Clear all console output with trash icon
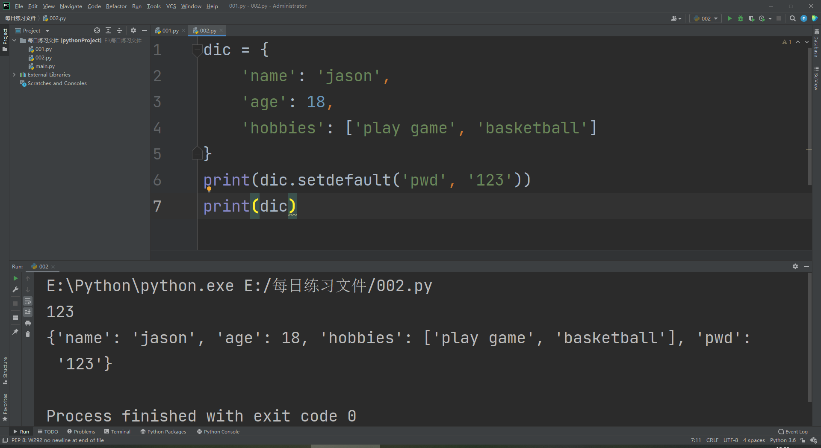Viewport: 821px width, 448px height. 28,334
